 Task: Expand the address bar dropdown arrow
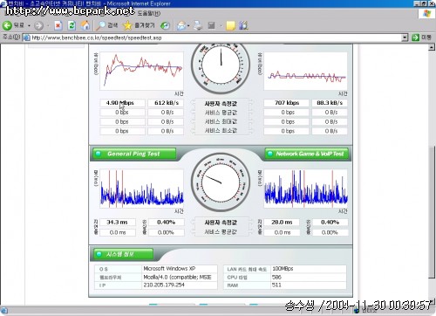(405, 38)
